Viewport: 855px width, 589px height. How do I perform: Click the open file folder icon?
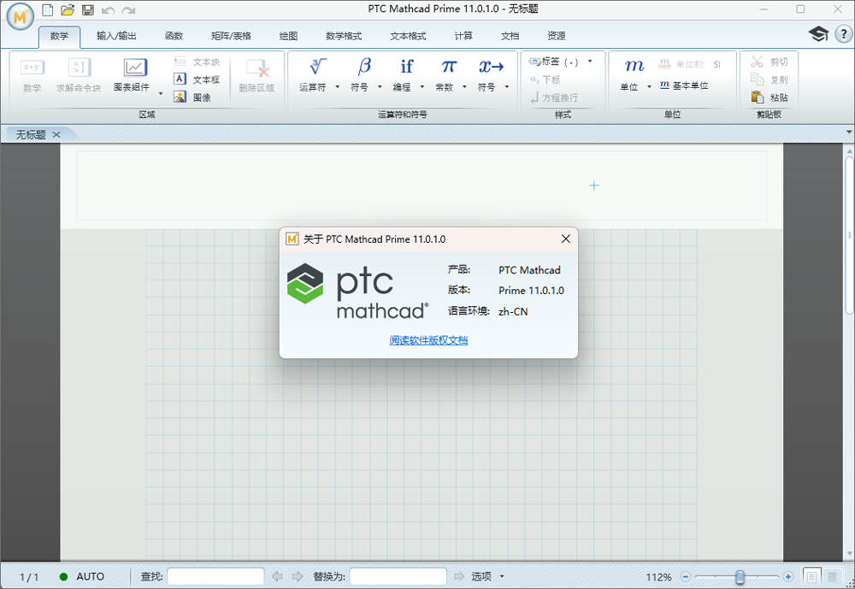[x=68, y=9]
